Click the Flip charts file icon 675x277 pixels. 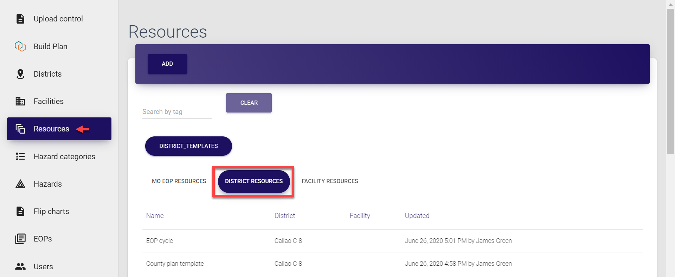(20, 211)
